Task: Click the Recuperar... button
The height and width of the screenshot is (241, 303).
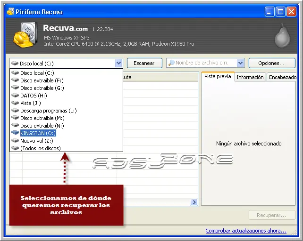Action: pyautogui.click(x=272, y=215)
